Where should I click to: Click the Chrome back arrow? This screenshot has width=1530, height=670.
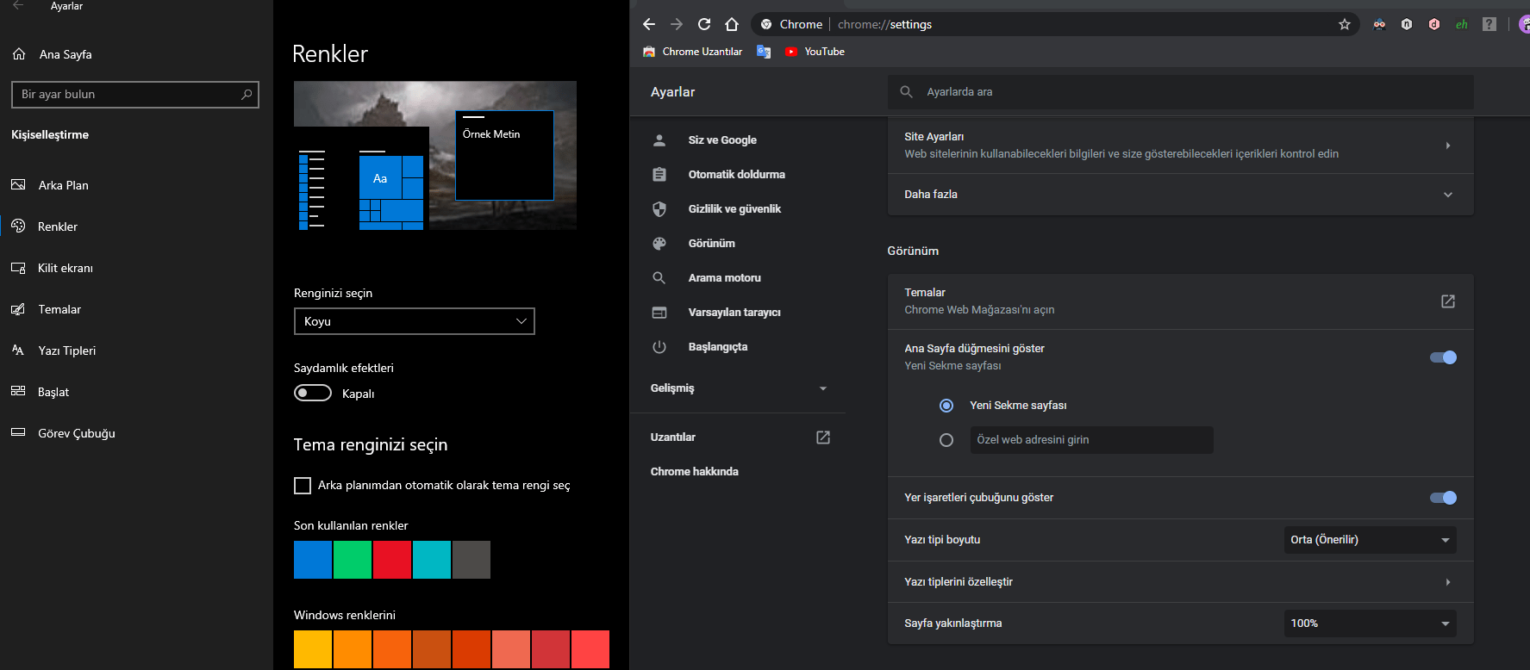click(649, 24)
